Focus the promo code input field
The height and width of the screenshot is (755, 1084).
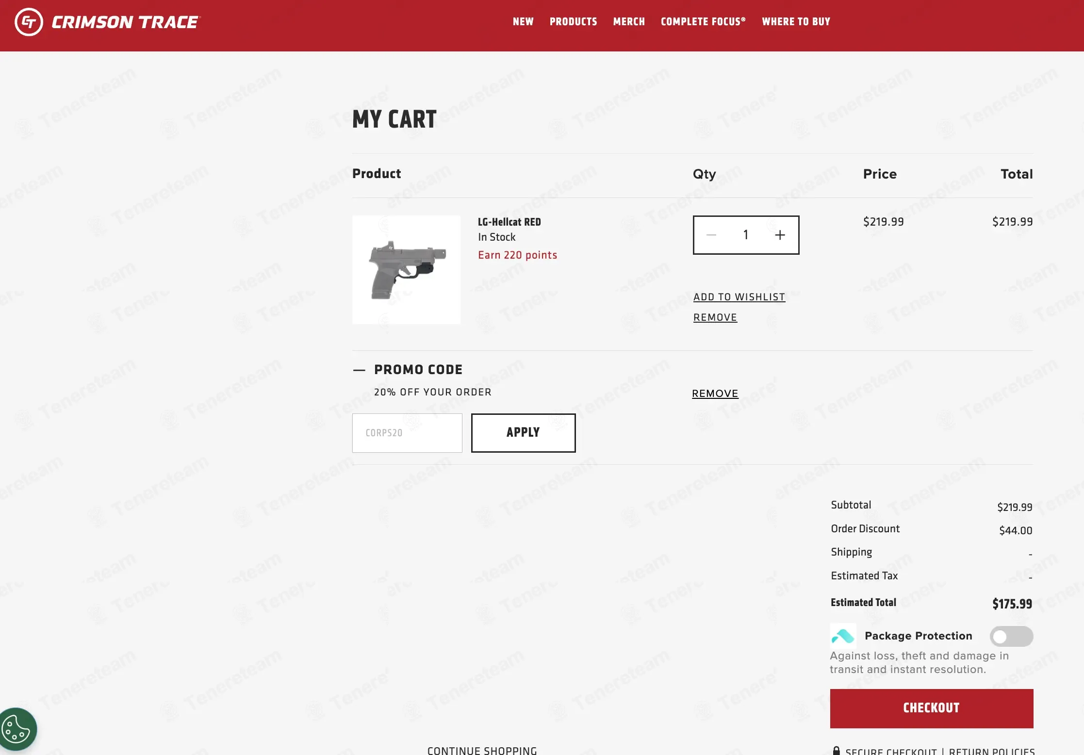click(x=407, y=433)
